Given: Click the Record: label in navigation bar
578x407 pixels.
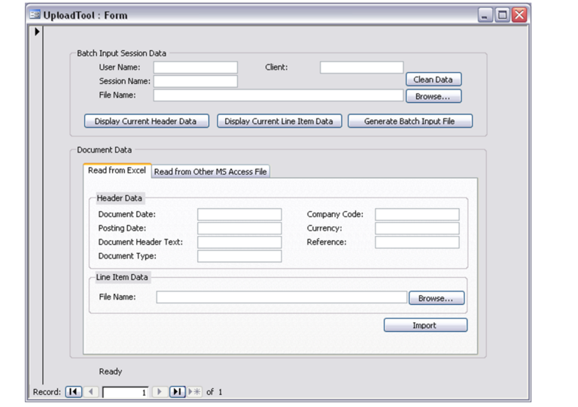Looking at the screenshot, I should [x=47, y=392].
